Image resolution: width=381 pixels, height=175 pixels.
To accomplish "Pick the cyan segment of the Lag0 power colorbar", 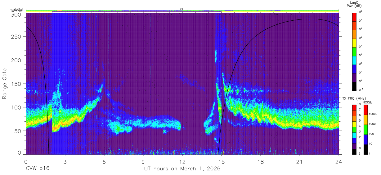I will pos(354,60).
